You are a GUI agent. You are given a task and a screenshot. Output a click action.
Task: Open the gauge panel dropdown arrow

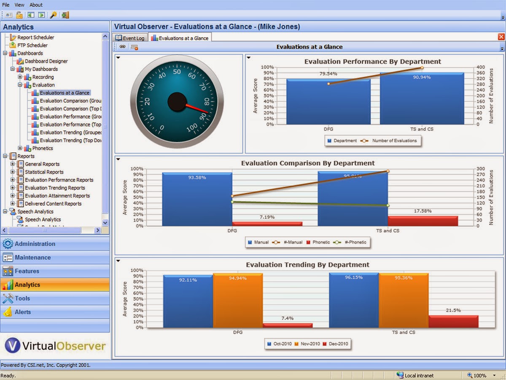[118, 57]
